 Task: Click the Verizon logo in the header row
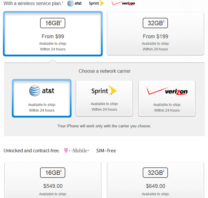coord(123,3)
